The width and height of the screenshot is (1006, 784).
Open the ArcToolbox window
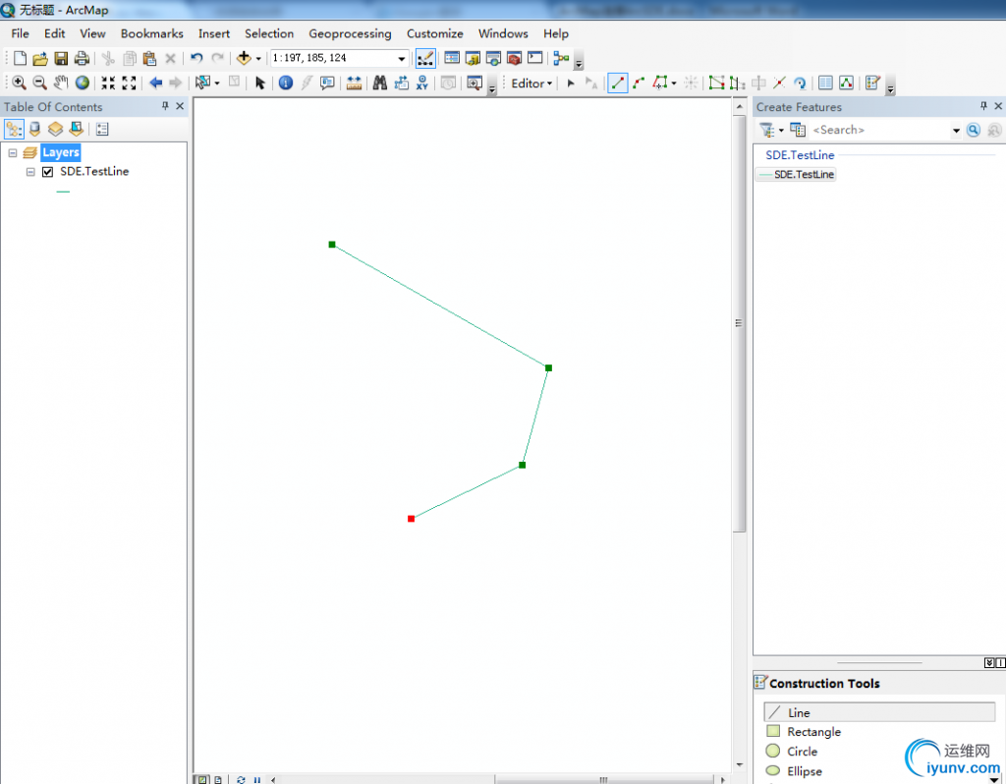click(x=514, y=58)
